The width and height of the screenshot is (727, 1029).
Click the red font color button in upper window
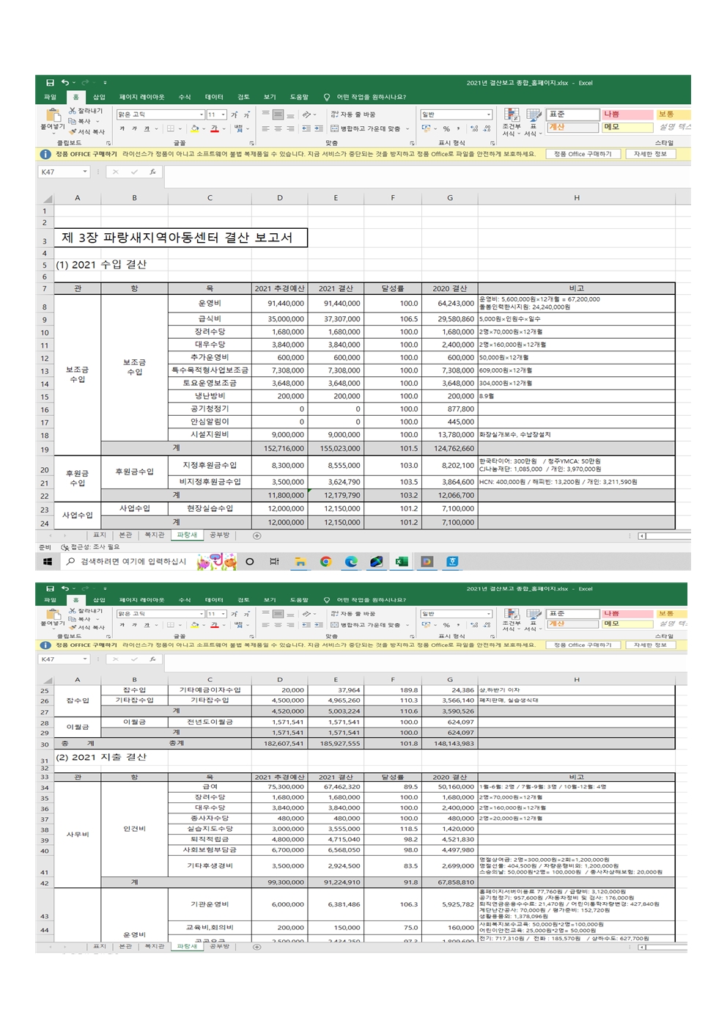pyautogui.click(x=215, y=129)
